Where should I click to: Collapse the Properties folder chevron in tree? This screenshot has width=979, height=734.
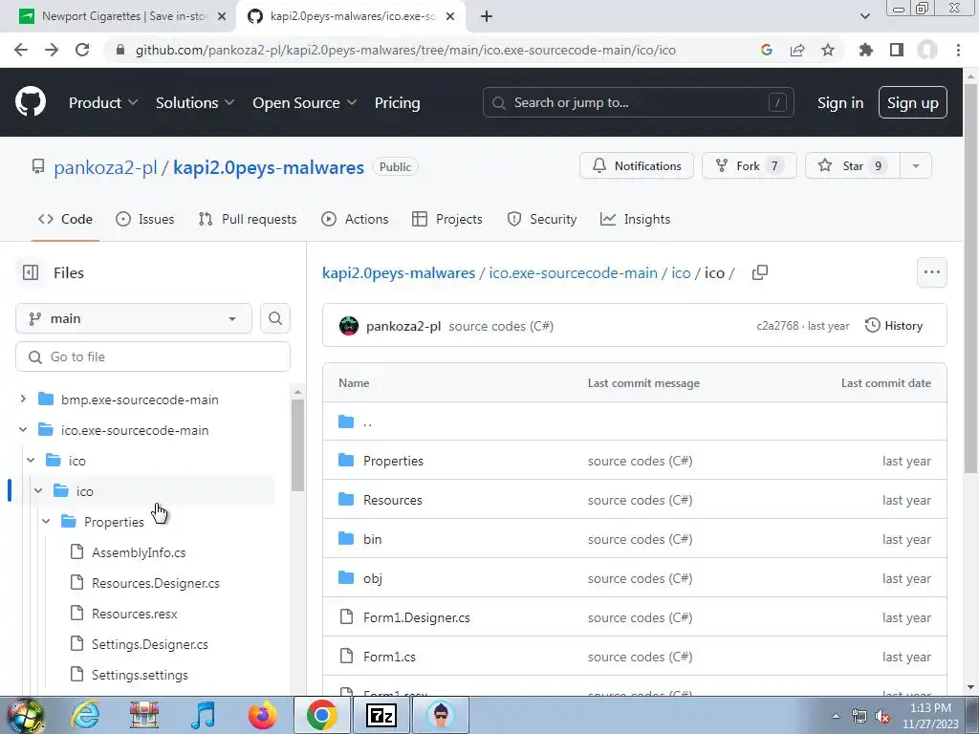[46, 521]
